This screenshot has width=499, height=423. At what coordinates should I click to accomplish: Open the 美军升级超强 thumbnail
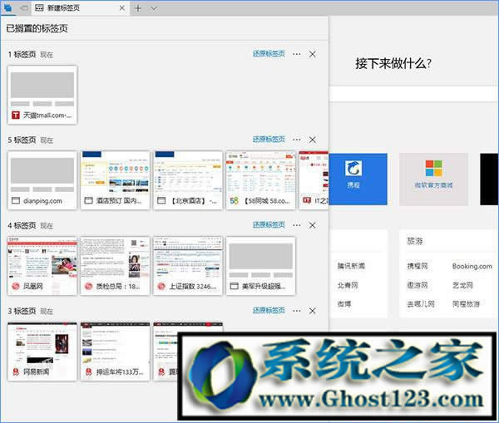coord(260,266)
